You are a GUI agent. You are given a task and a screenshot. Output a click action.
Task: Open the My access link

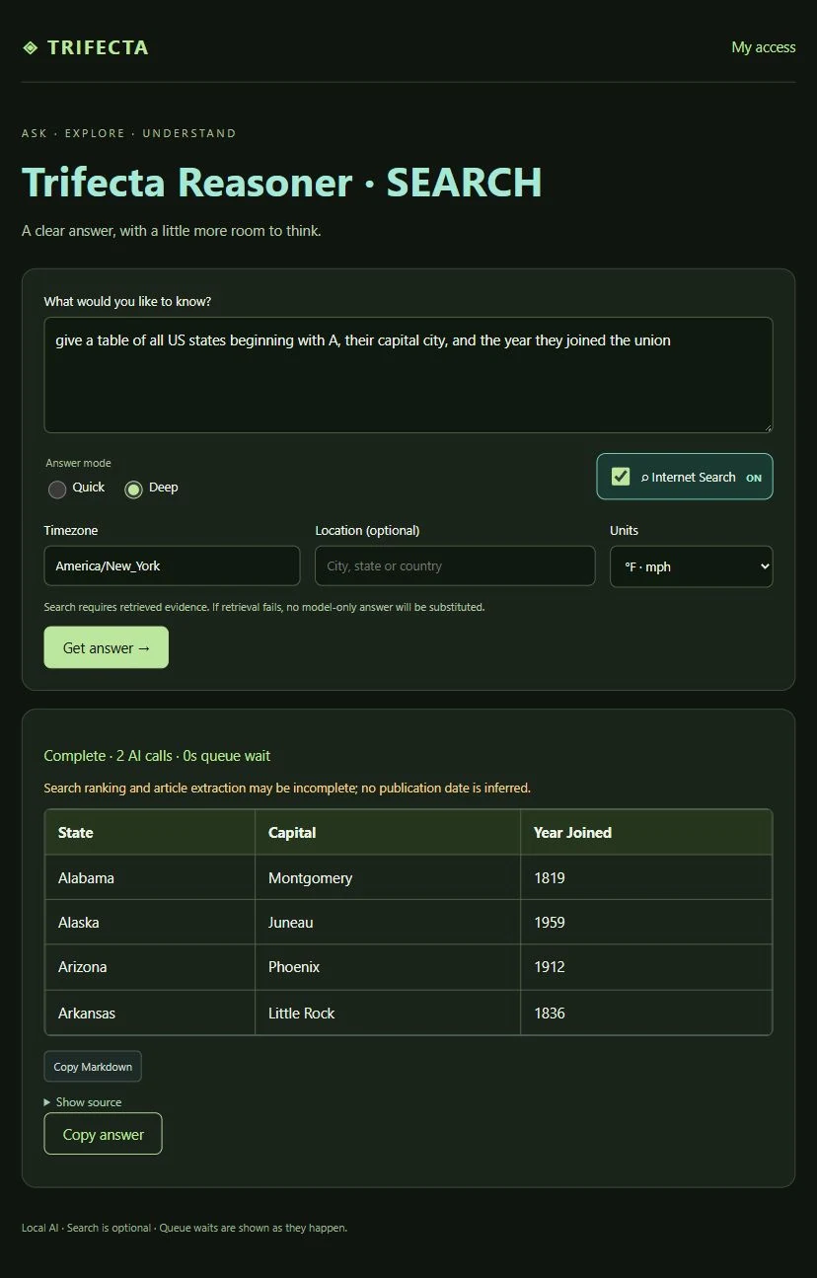click(763, 47)
